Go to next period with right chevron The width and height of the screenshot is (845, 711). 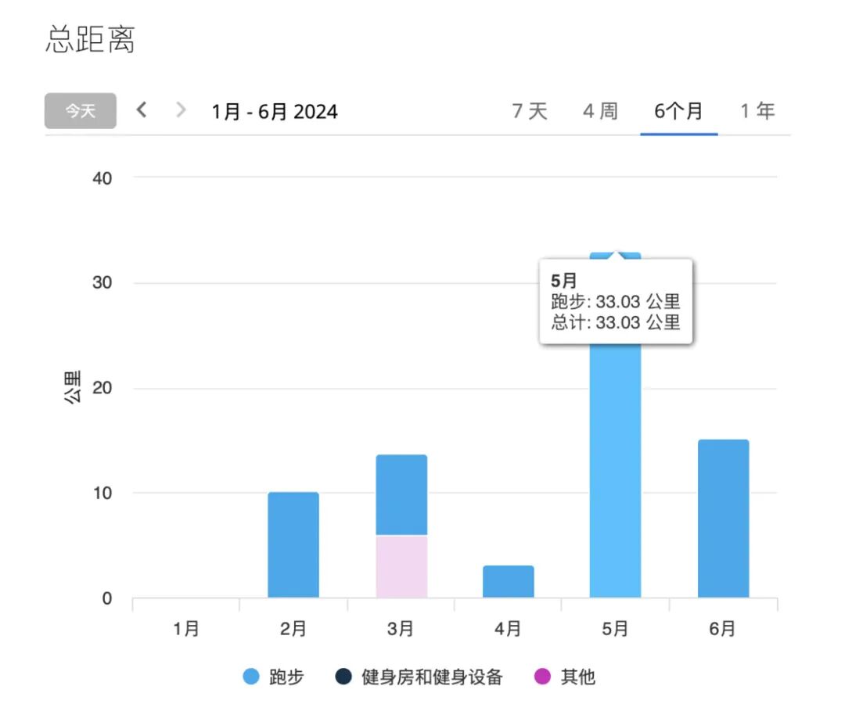tap(181, 110)
